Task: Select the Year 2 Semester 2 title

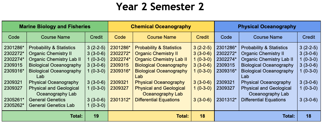Action: click(x=160, y=7)
